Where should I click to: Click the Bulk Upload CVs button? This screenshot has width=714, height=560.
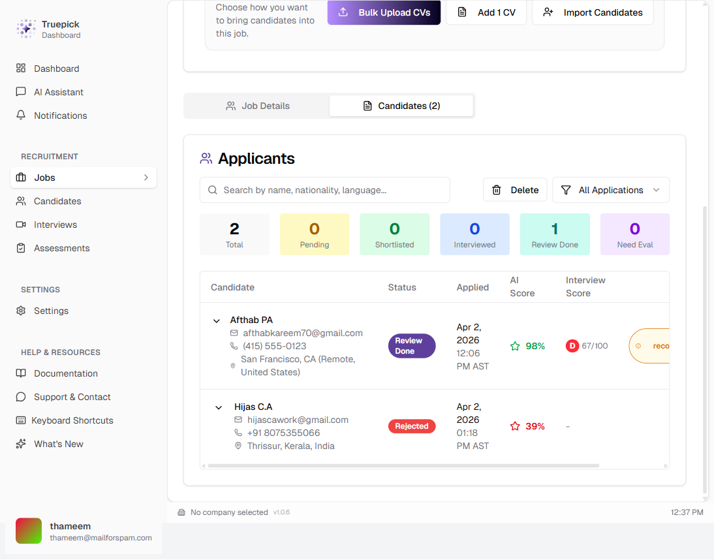pos(384,12)
